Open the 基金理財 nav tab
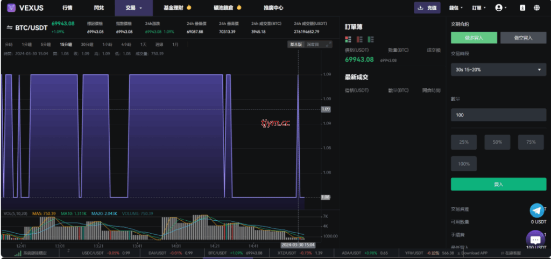 [177, 8]
